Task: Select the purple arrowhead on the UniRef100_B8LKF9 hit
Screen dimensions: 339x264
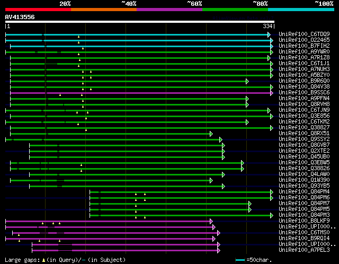Action: coord(211,221)
